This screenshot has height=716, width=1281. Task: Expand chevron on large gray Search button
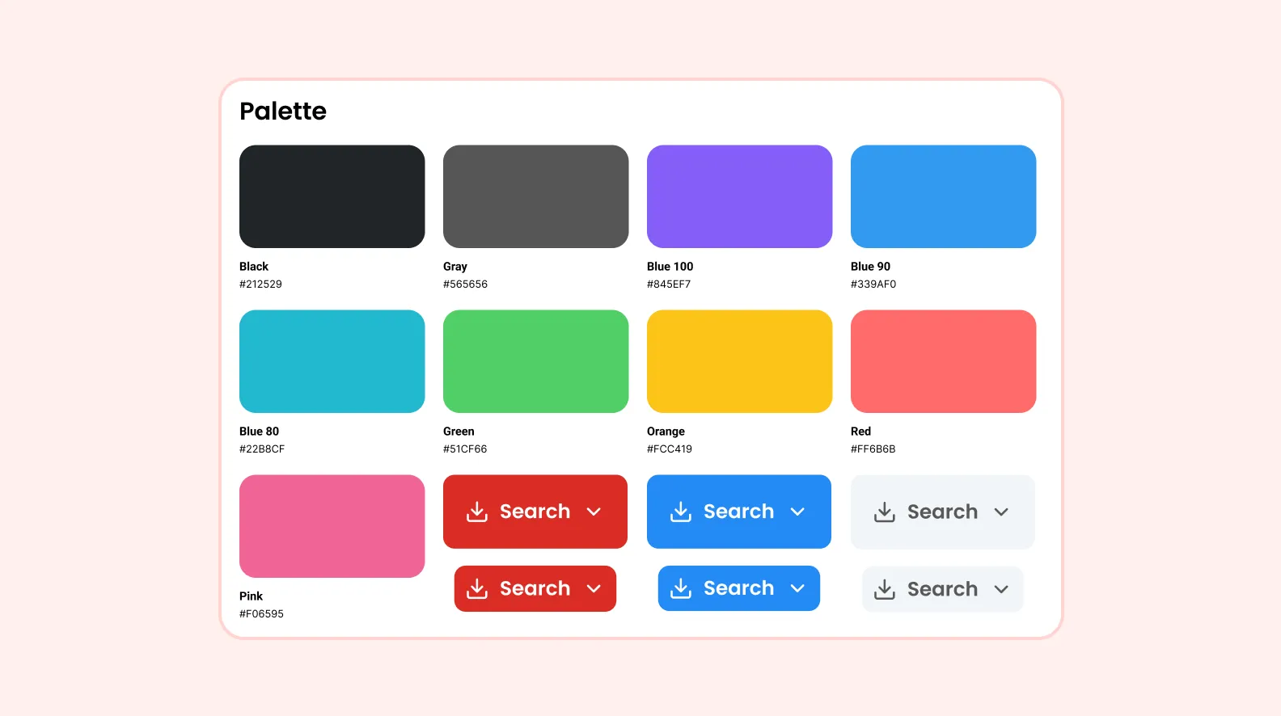pos(1001,512)
